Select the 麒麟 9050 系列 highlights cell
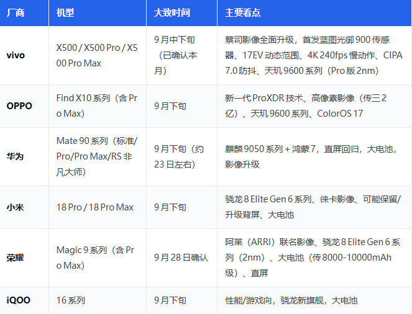The height and width of the screenshot is (314, 412). 314,156
